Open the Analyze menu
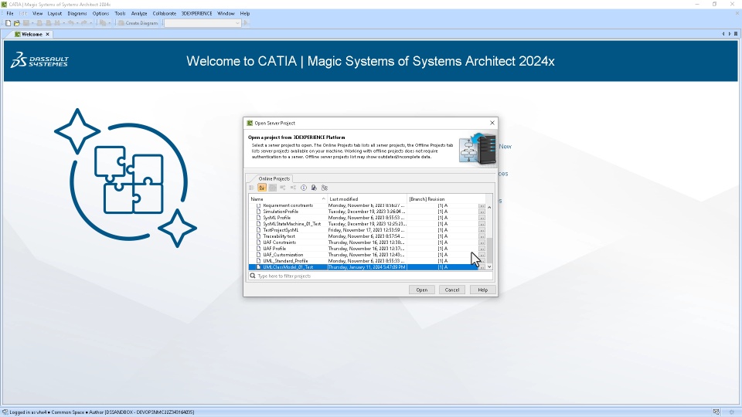742x417 pixels. (x=139, y=14)
